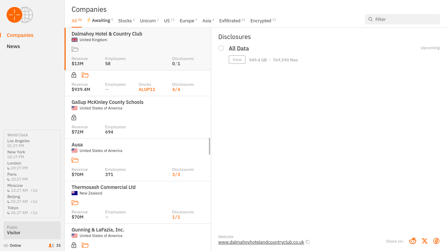Click the lock icon for Gallup McKinley Schools
This screenshot has width=447, height=251.
pyautogui.click(x=74, y=117)
